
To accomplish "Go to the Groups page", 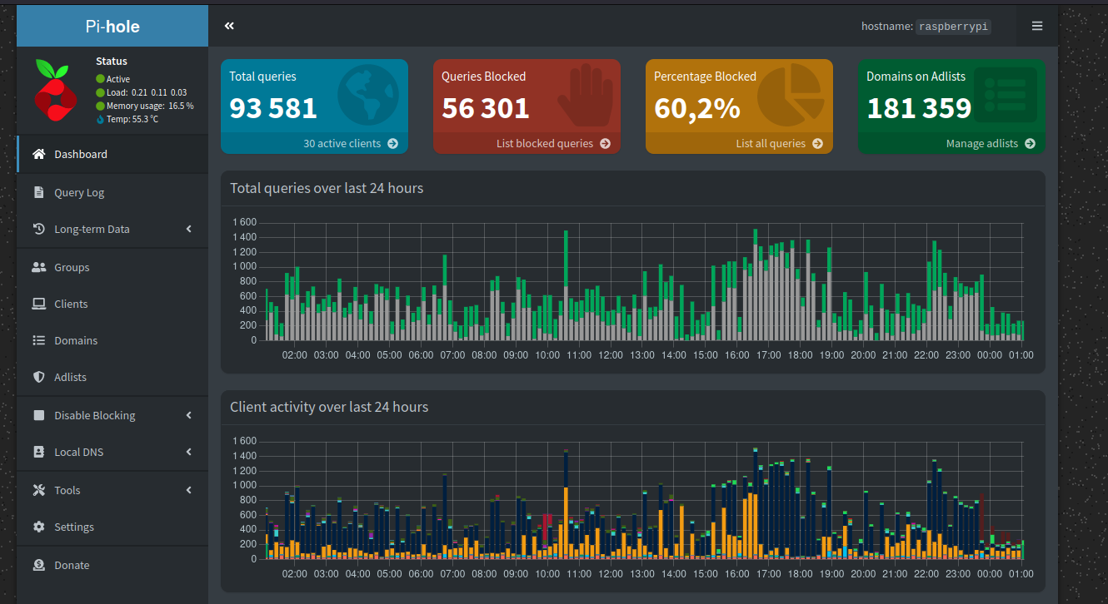I will coord(112,267).
